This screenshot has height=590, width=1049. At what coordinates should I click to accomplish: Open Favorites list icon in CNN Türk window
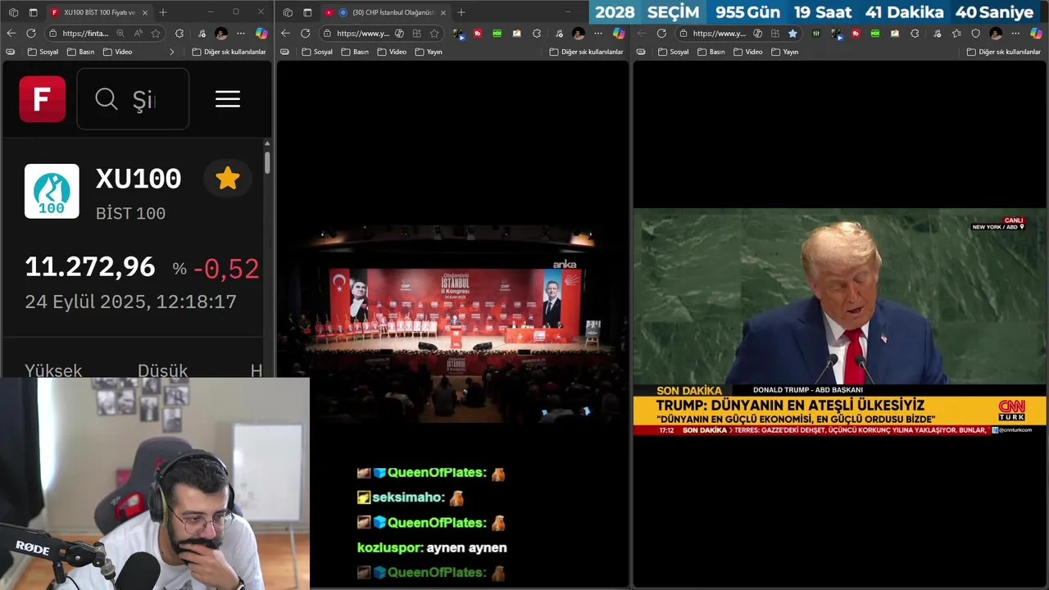click(x=956, y=33)
